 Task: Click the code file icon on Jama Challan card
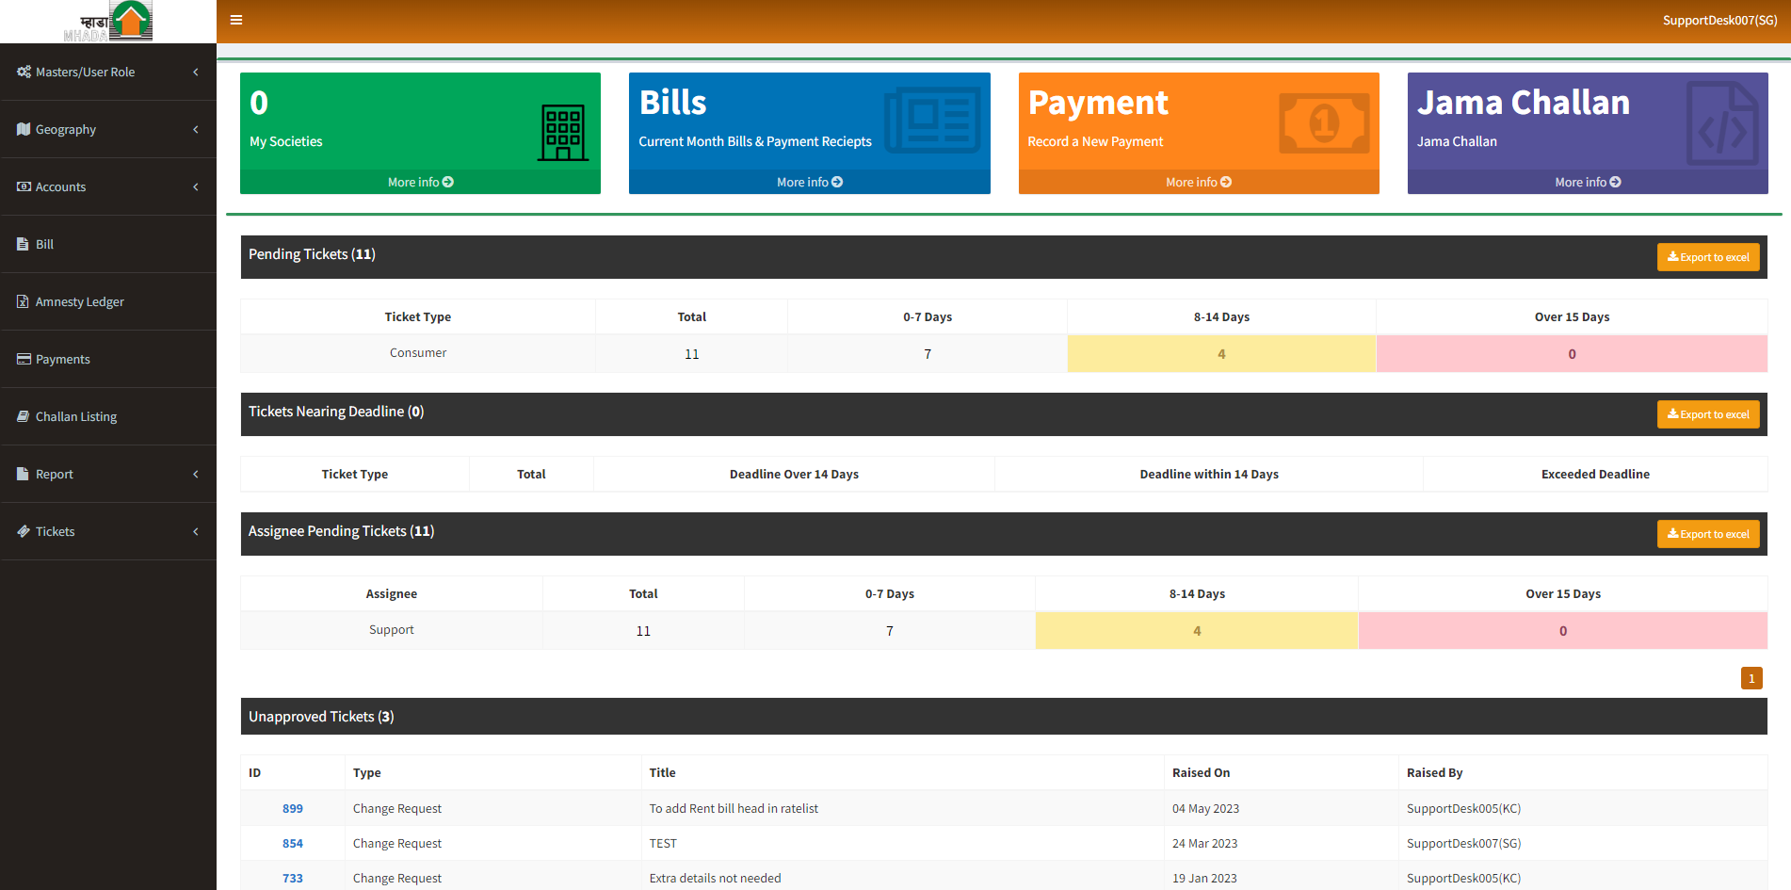coord(1720,124)
